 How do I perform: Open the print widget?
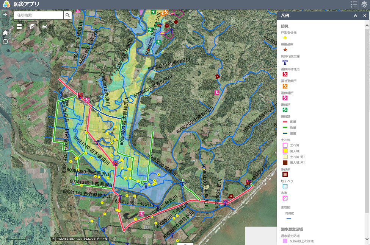click(x=45, y=26)
